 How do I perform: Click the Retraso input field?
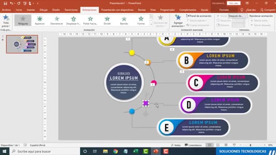click(x=239, y=25)
